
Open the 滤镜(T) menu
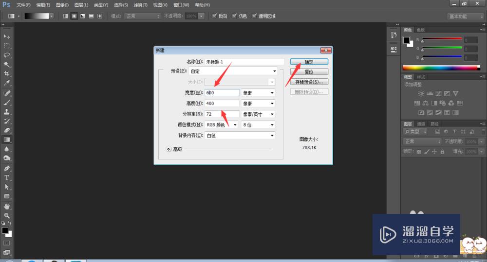(x=140, y=5)
